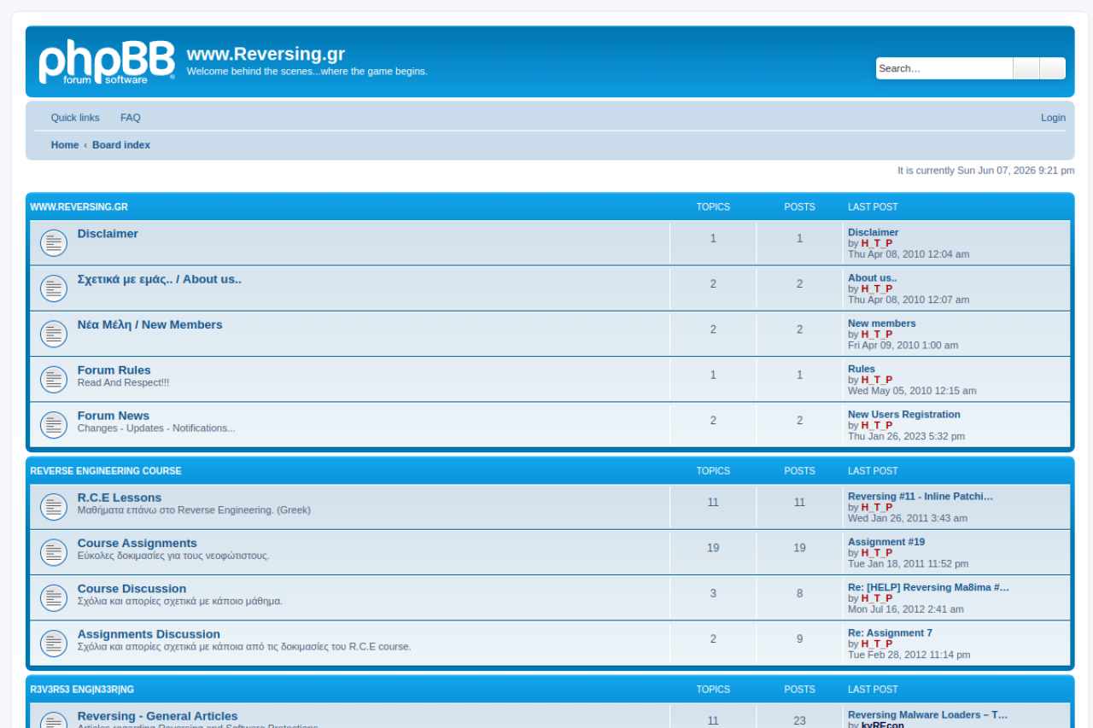Open last post Re: [HELP] Reversing Ma8ima
This screenshot has width=1093, height=728.
click(929, 587)
